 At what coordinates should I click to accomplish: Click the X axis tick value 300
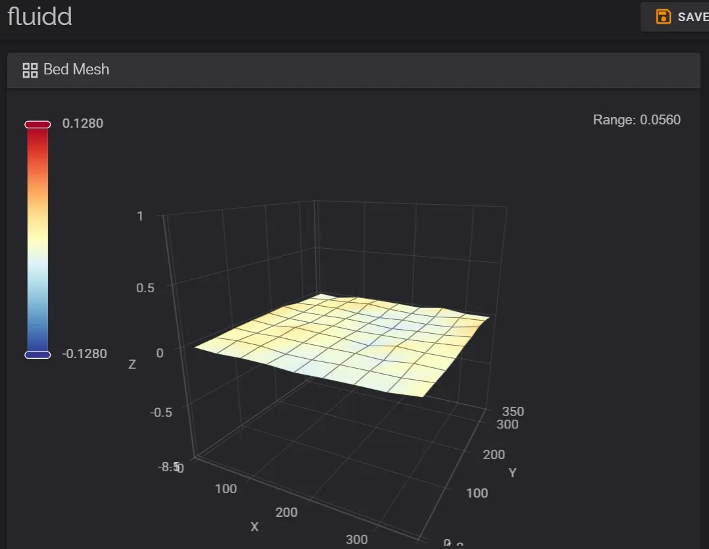click(x=356, y=540)
